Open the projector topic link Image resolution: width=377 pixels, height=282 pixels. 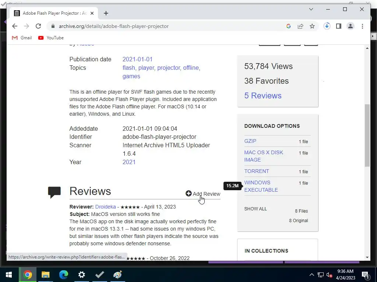click(x=168, y=68)
